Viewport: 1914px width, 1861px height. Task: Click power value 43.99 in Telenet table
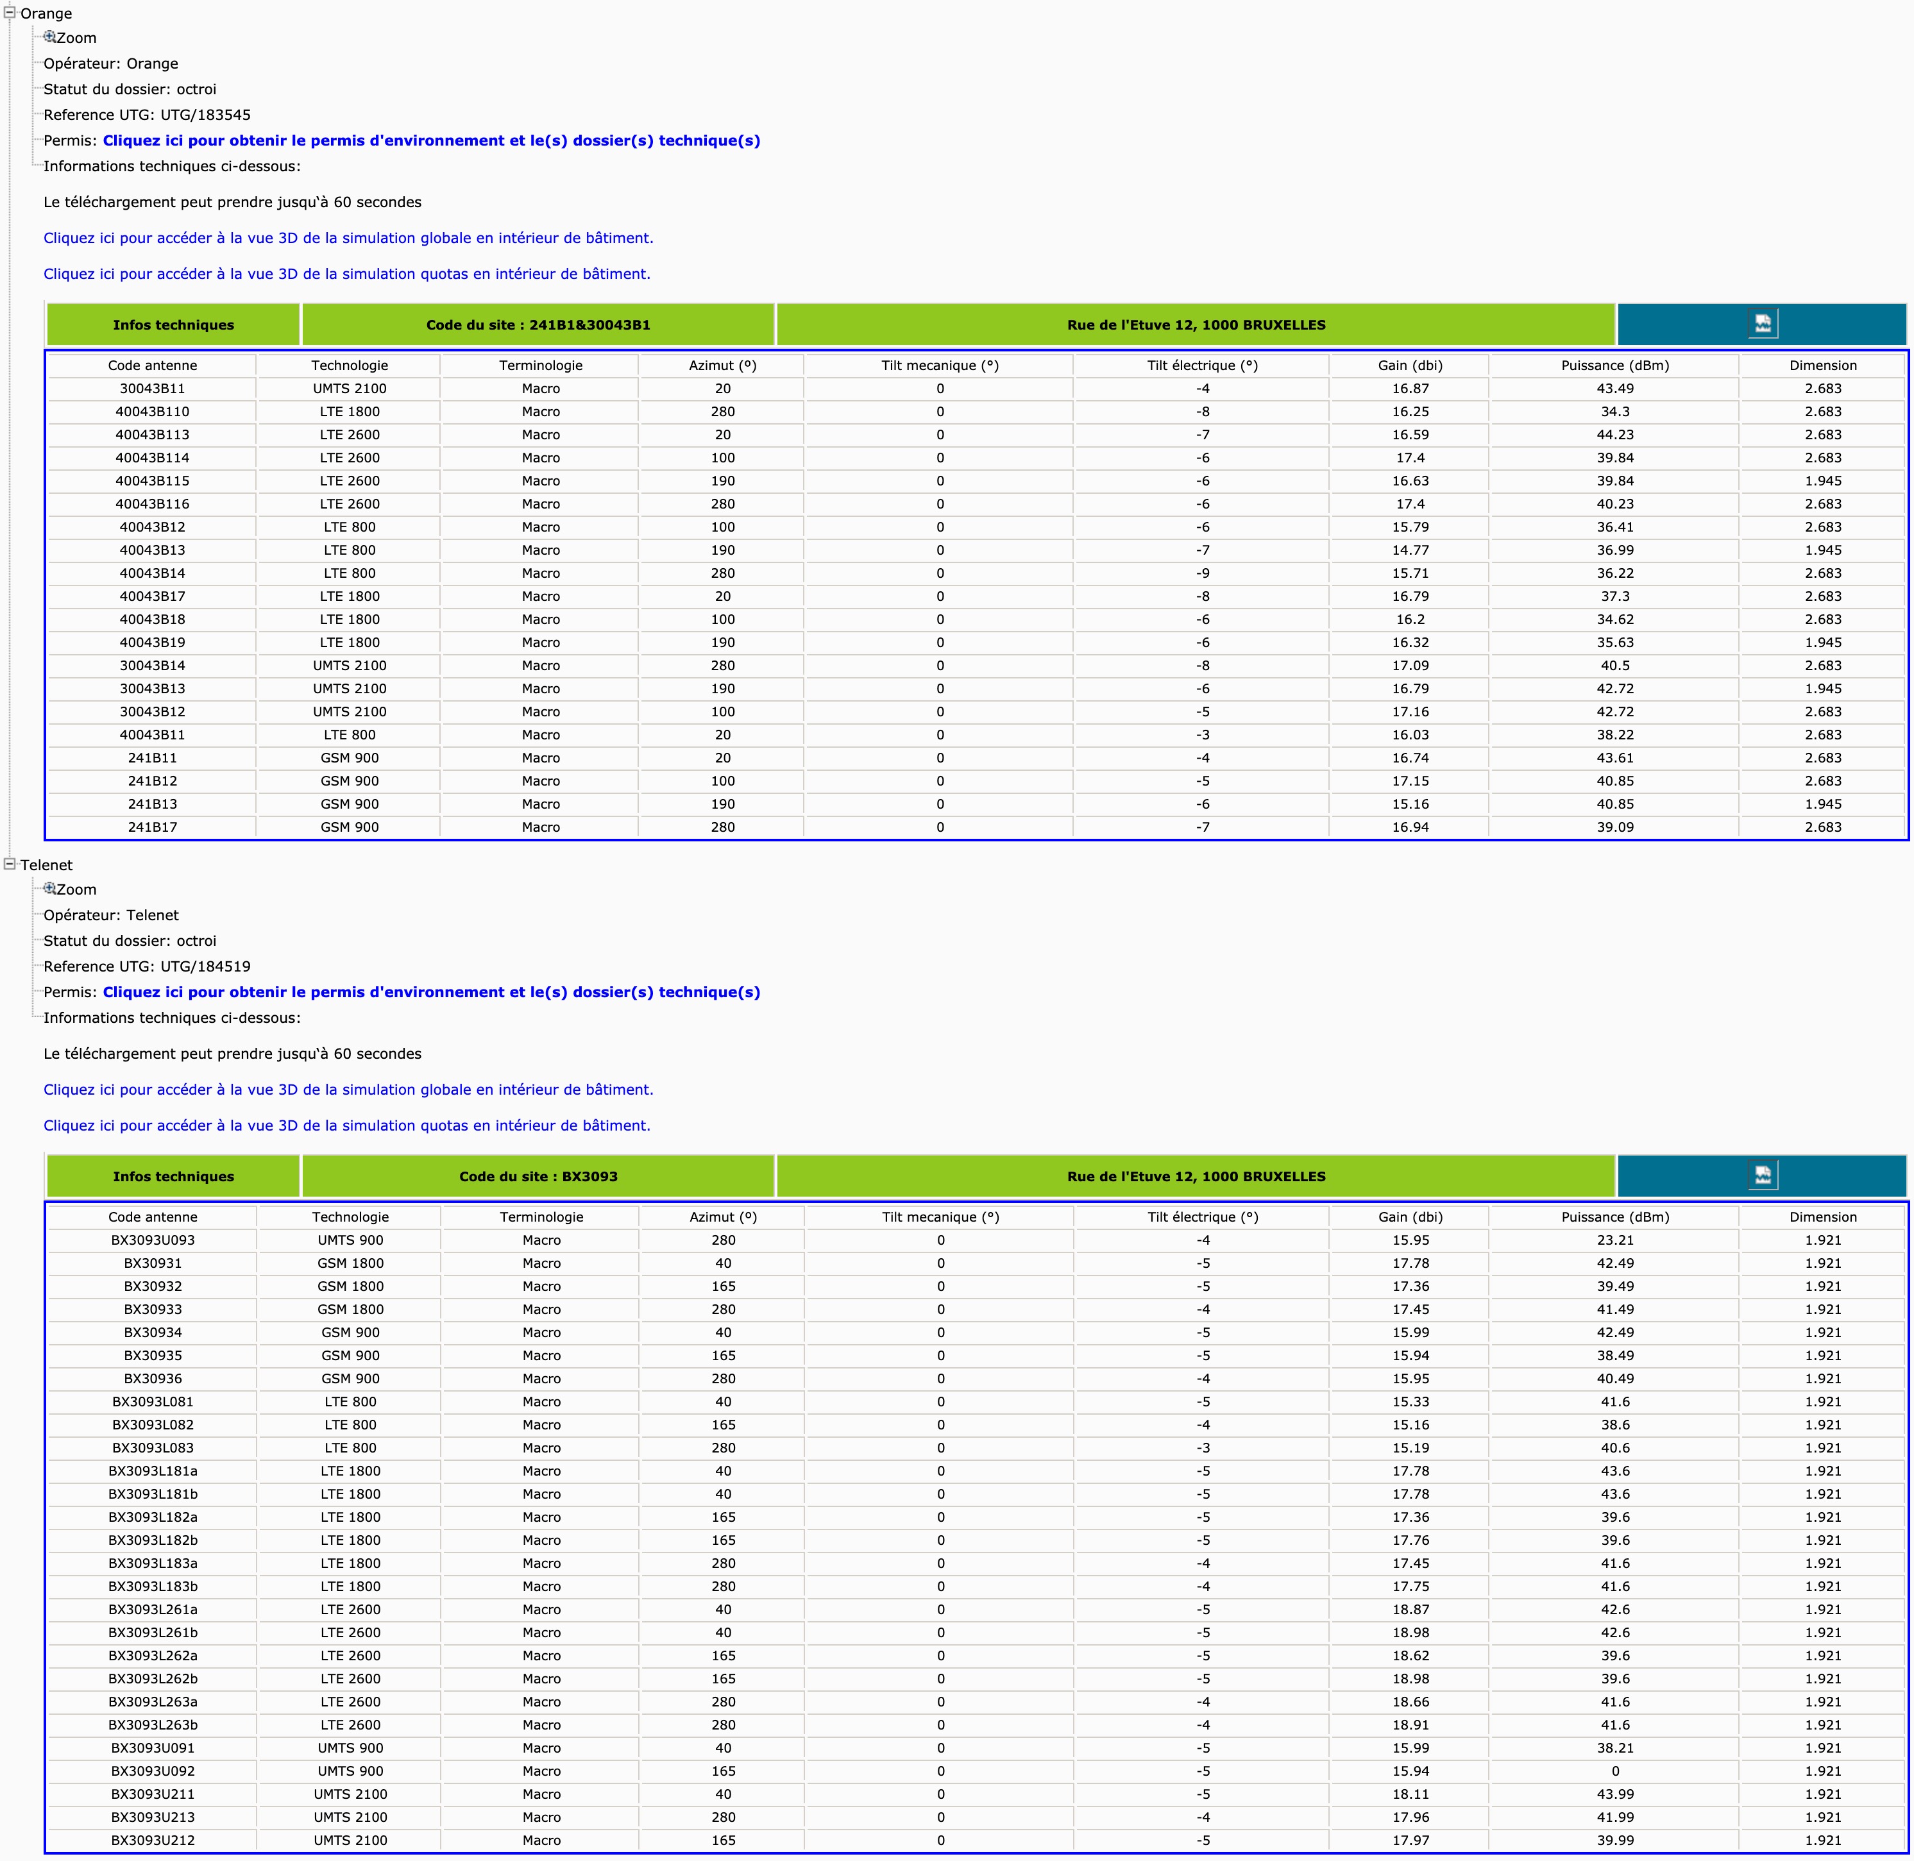click(1615, 1794)
